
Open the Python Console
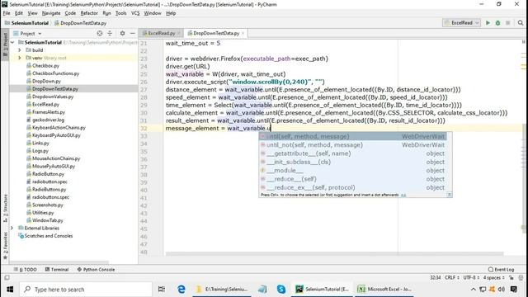point(96,270)
